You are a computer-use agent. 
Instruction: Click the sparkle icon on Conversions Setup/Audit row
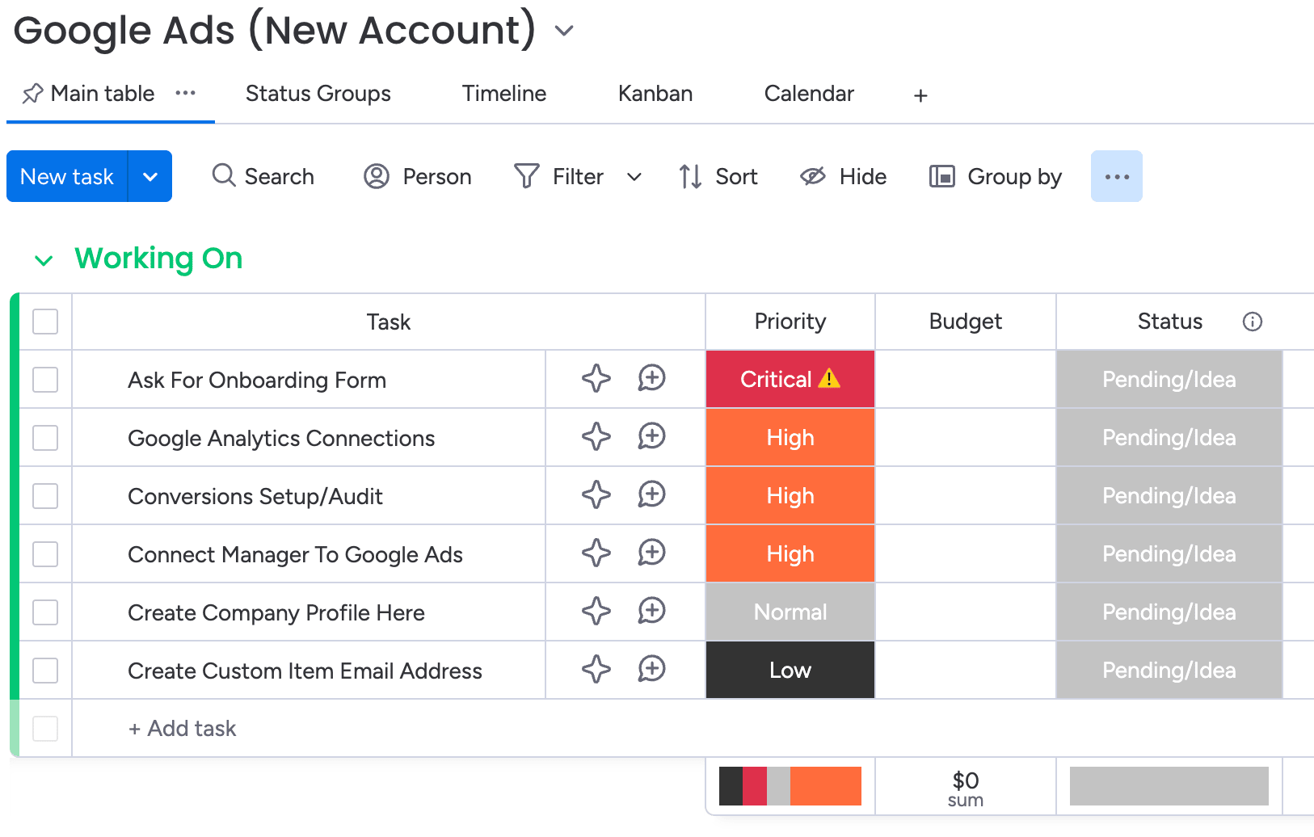coord(596,495)
